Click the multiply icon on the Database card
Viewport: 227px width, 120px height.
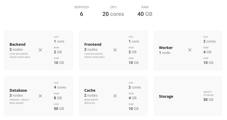point(40,96)
